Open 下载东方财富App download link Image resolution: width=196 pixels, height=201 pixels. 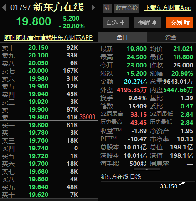click(x=168, y=8)
